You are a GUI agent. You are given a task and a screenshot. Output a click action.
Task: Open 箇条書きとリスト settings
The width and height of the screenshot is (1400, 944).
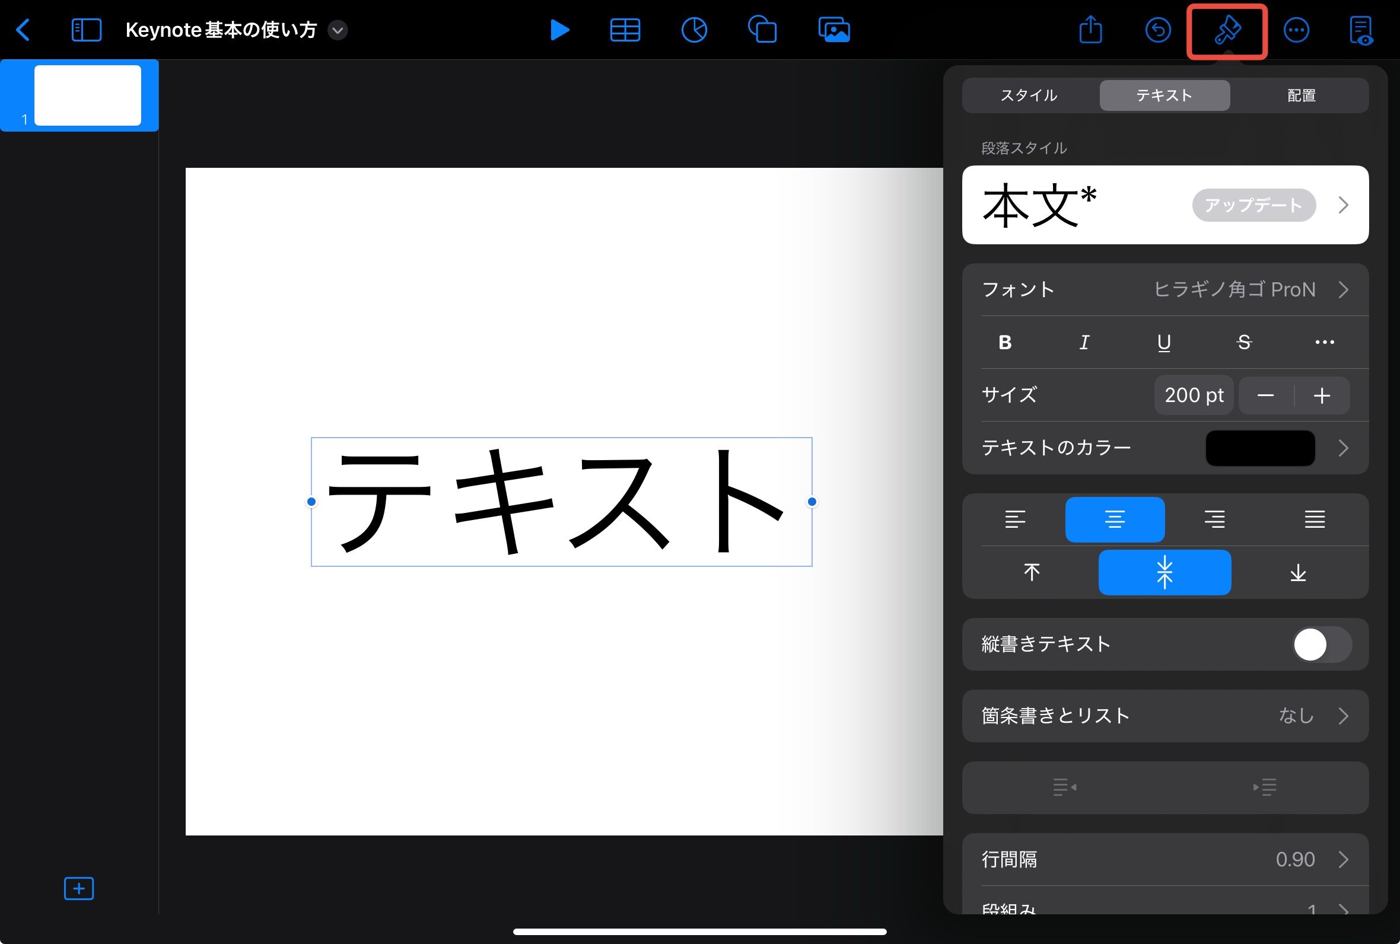tap(1165, 716)
